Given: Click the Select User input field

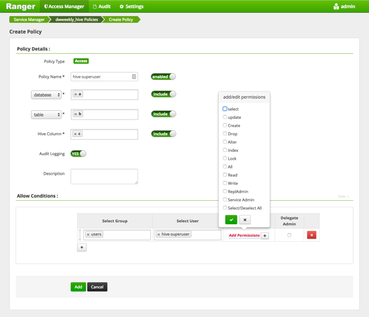Looking at the screenshot, I should (187, 235).
